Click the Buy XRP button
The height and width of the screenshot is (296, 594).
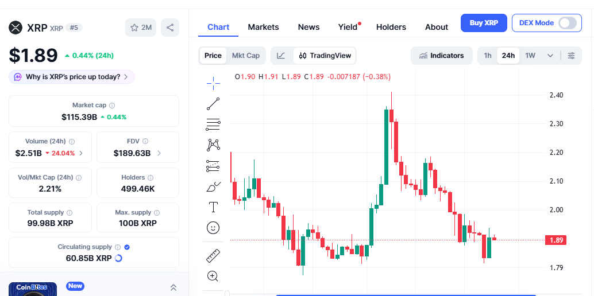point(484,23)
